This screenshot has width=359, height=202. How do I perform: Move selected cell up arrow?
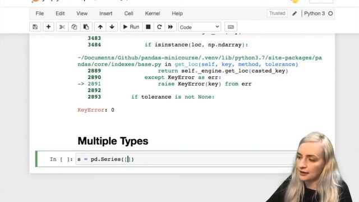click(x=100, y=27)
